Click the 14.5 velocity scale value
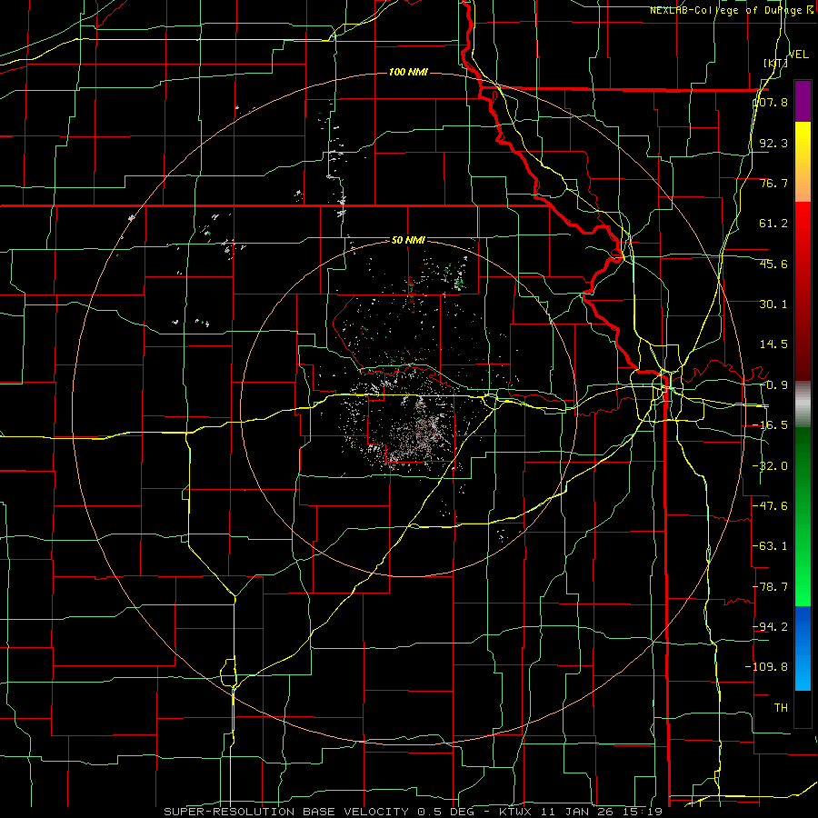Viewport: 818px width, 818px height. [x=773, y=344]
